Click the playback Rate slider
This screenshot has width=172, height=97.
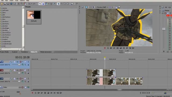point(18,92)
